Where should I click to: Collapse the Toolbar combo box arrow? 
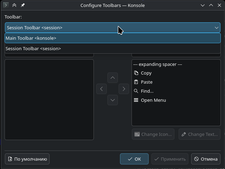coord(216,28)
